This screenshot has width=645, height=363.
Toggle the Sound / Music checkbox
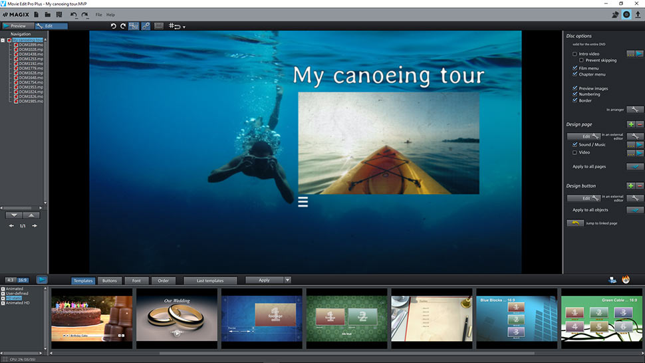(x=575, y=144)
